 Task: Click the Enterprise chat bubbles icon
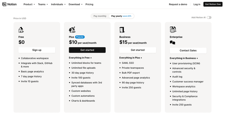172,43
